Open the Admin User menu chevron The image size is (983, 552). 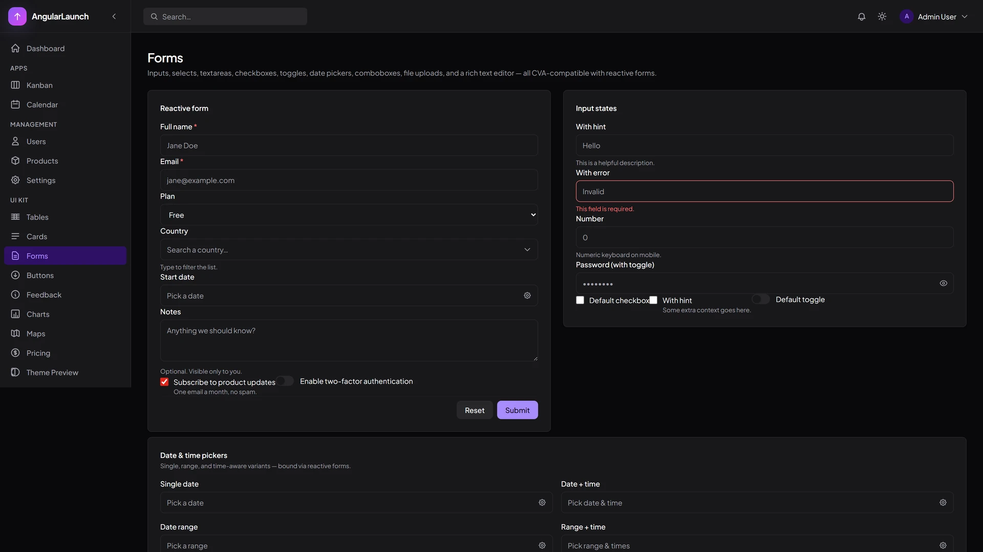click(x=965, y=16)
